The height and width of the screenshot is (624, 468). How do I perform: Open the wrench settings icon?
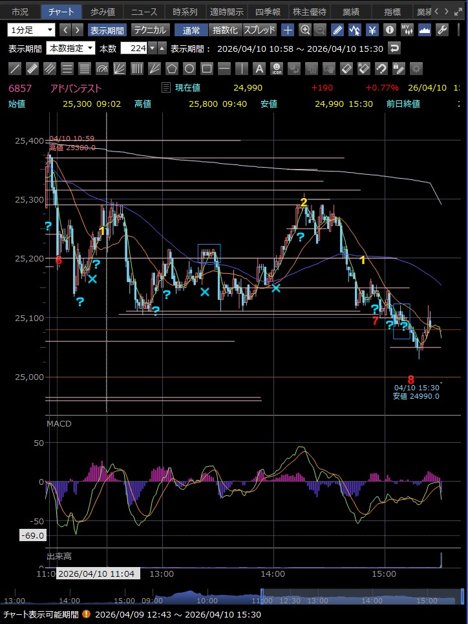coord(442,30)
